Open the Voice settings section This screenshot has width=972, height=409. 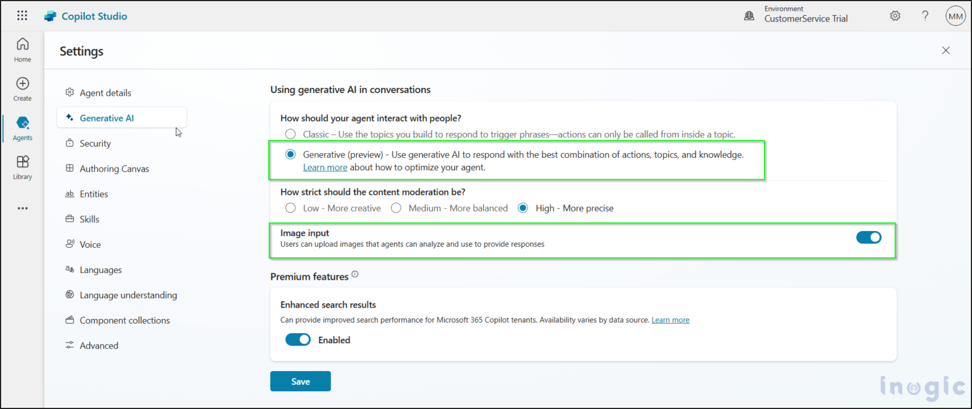coord(90,244)
